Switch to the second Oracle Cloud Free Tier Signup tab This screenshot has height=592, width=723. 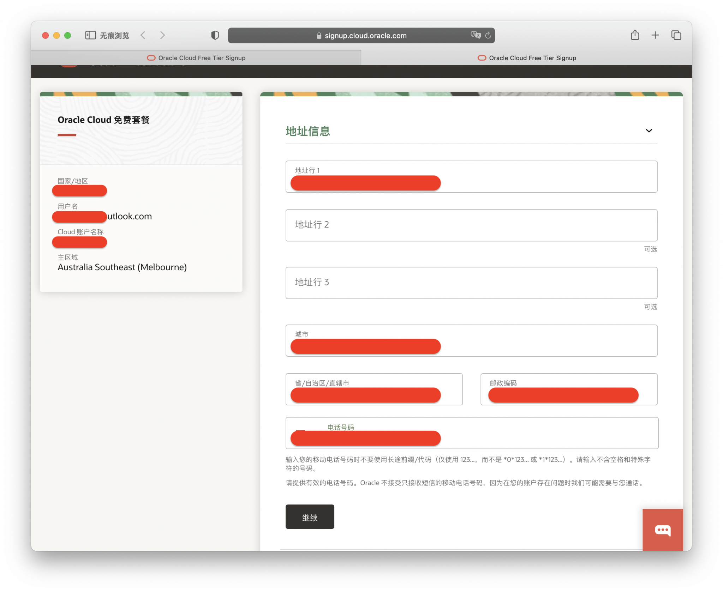pos(527,58)
